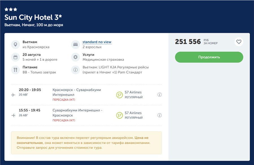Click the gear icon next to Услуги

75,57
